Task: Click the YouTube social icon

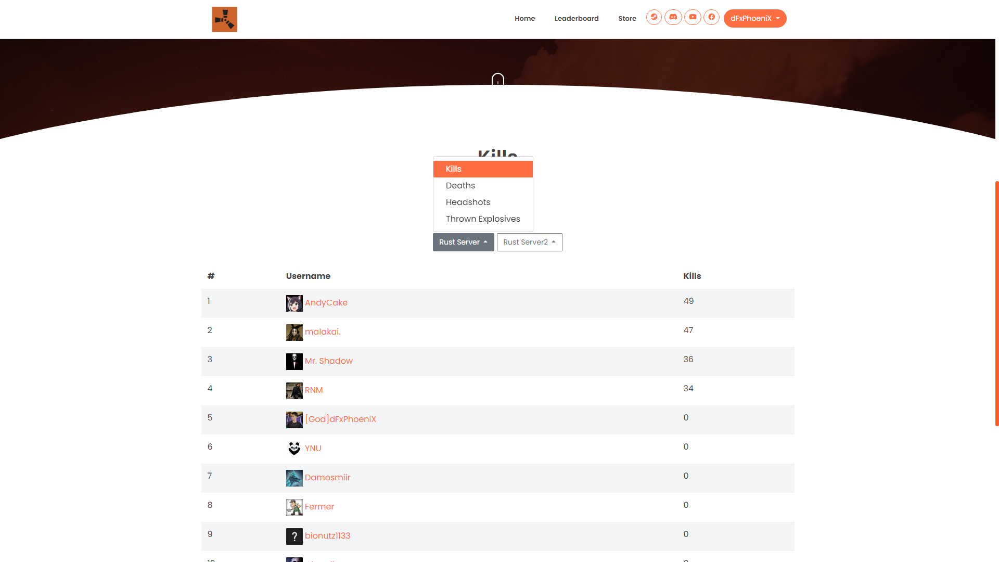Action: (x=693, y=17)
